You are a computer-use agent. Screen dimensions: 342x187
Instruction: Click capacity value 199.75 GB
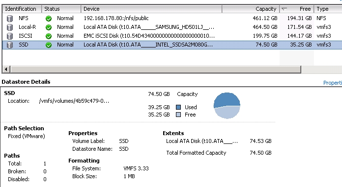[x=265, y=36]
